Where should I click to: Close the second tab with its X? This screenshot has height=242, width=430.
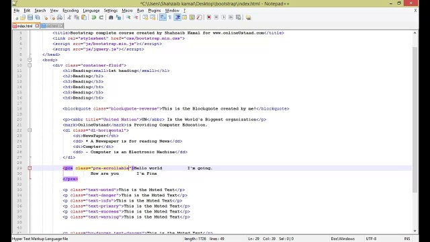[x=61, y=26]
